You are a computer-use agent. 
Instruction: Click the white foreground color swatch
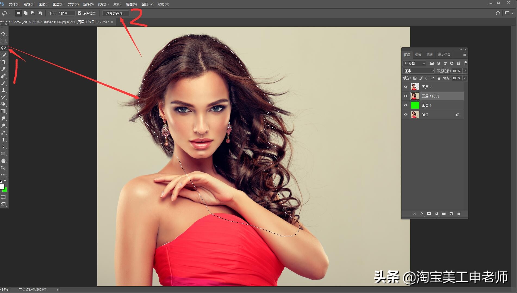pyautogui.click(x=2, y=187)
